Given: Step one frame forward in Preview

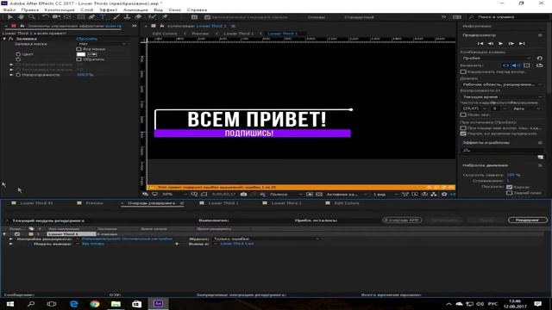Looking at the screenshot, I should click(x=511, y=43).
